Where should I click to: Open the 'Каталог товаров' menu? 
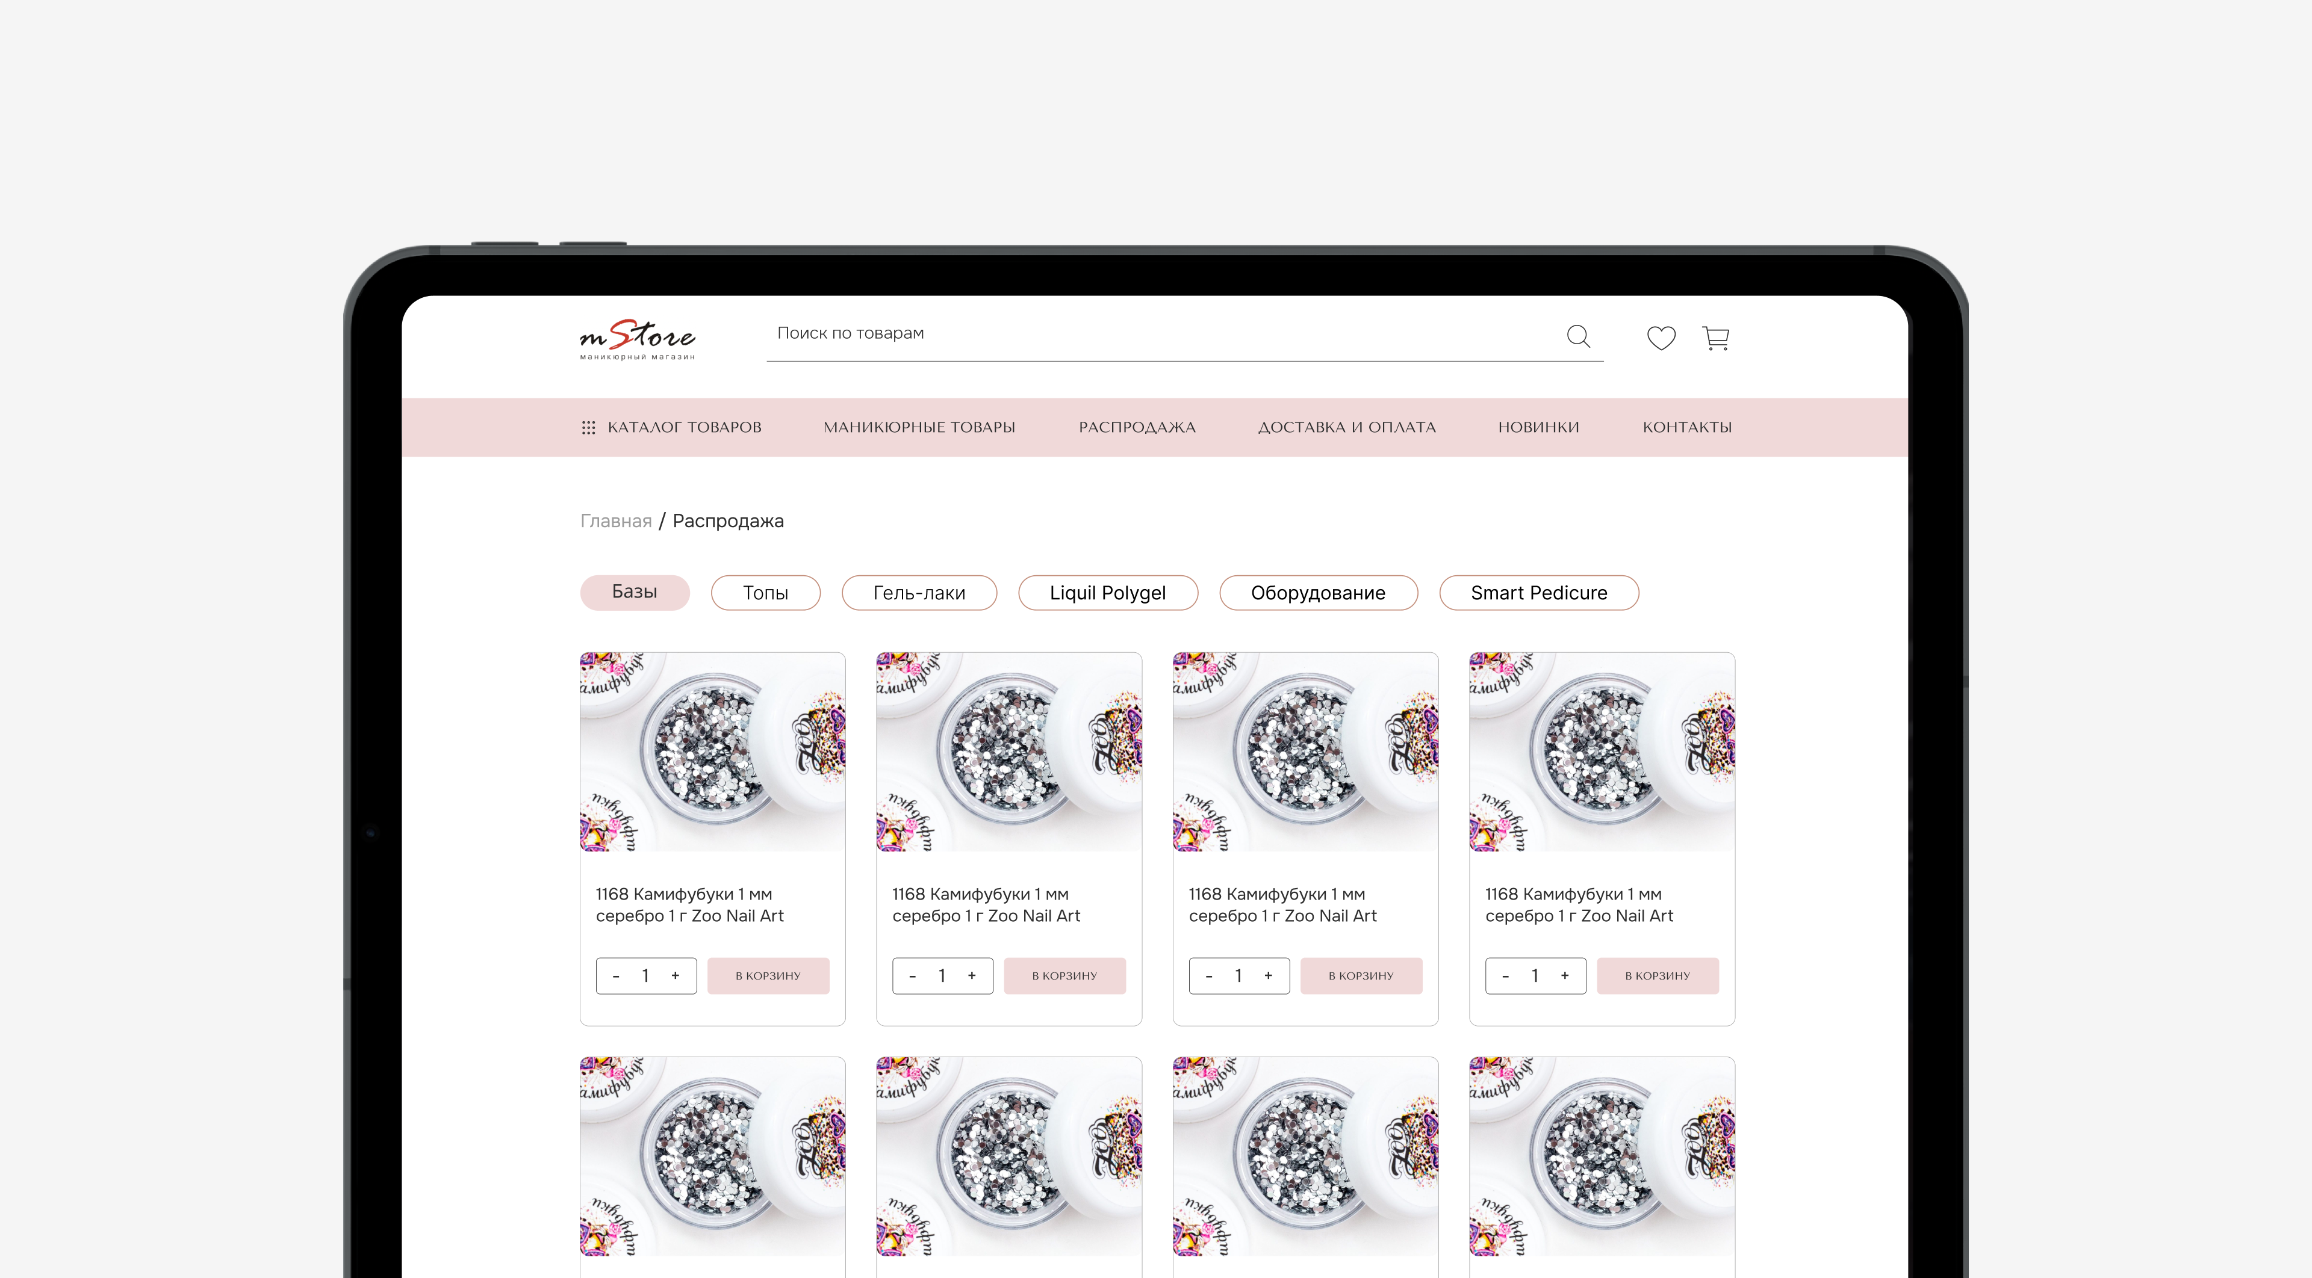671,428
